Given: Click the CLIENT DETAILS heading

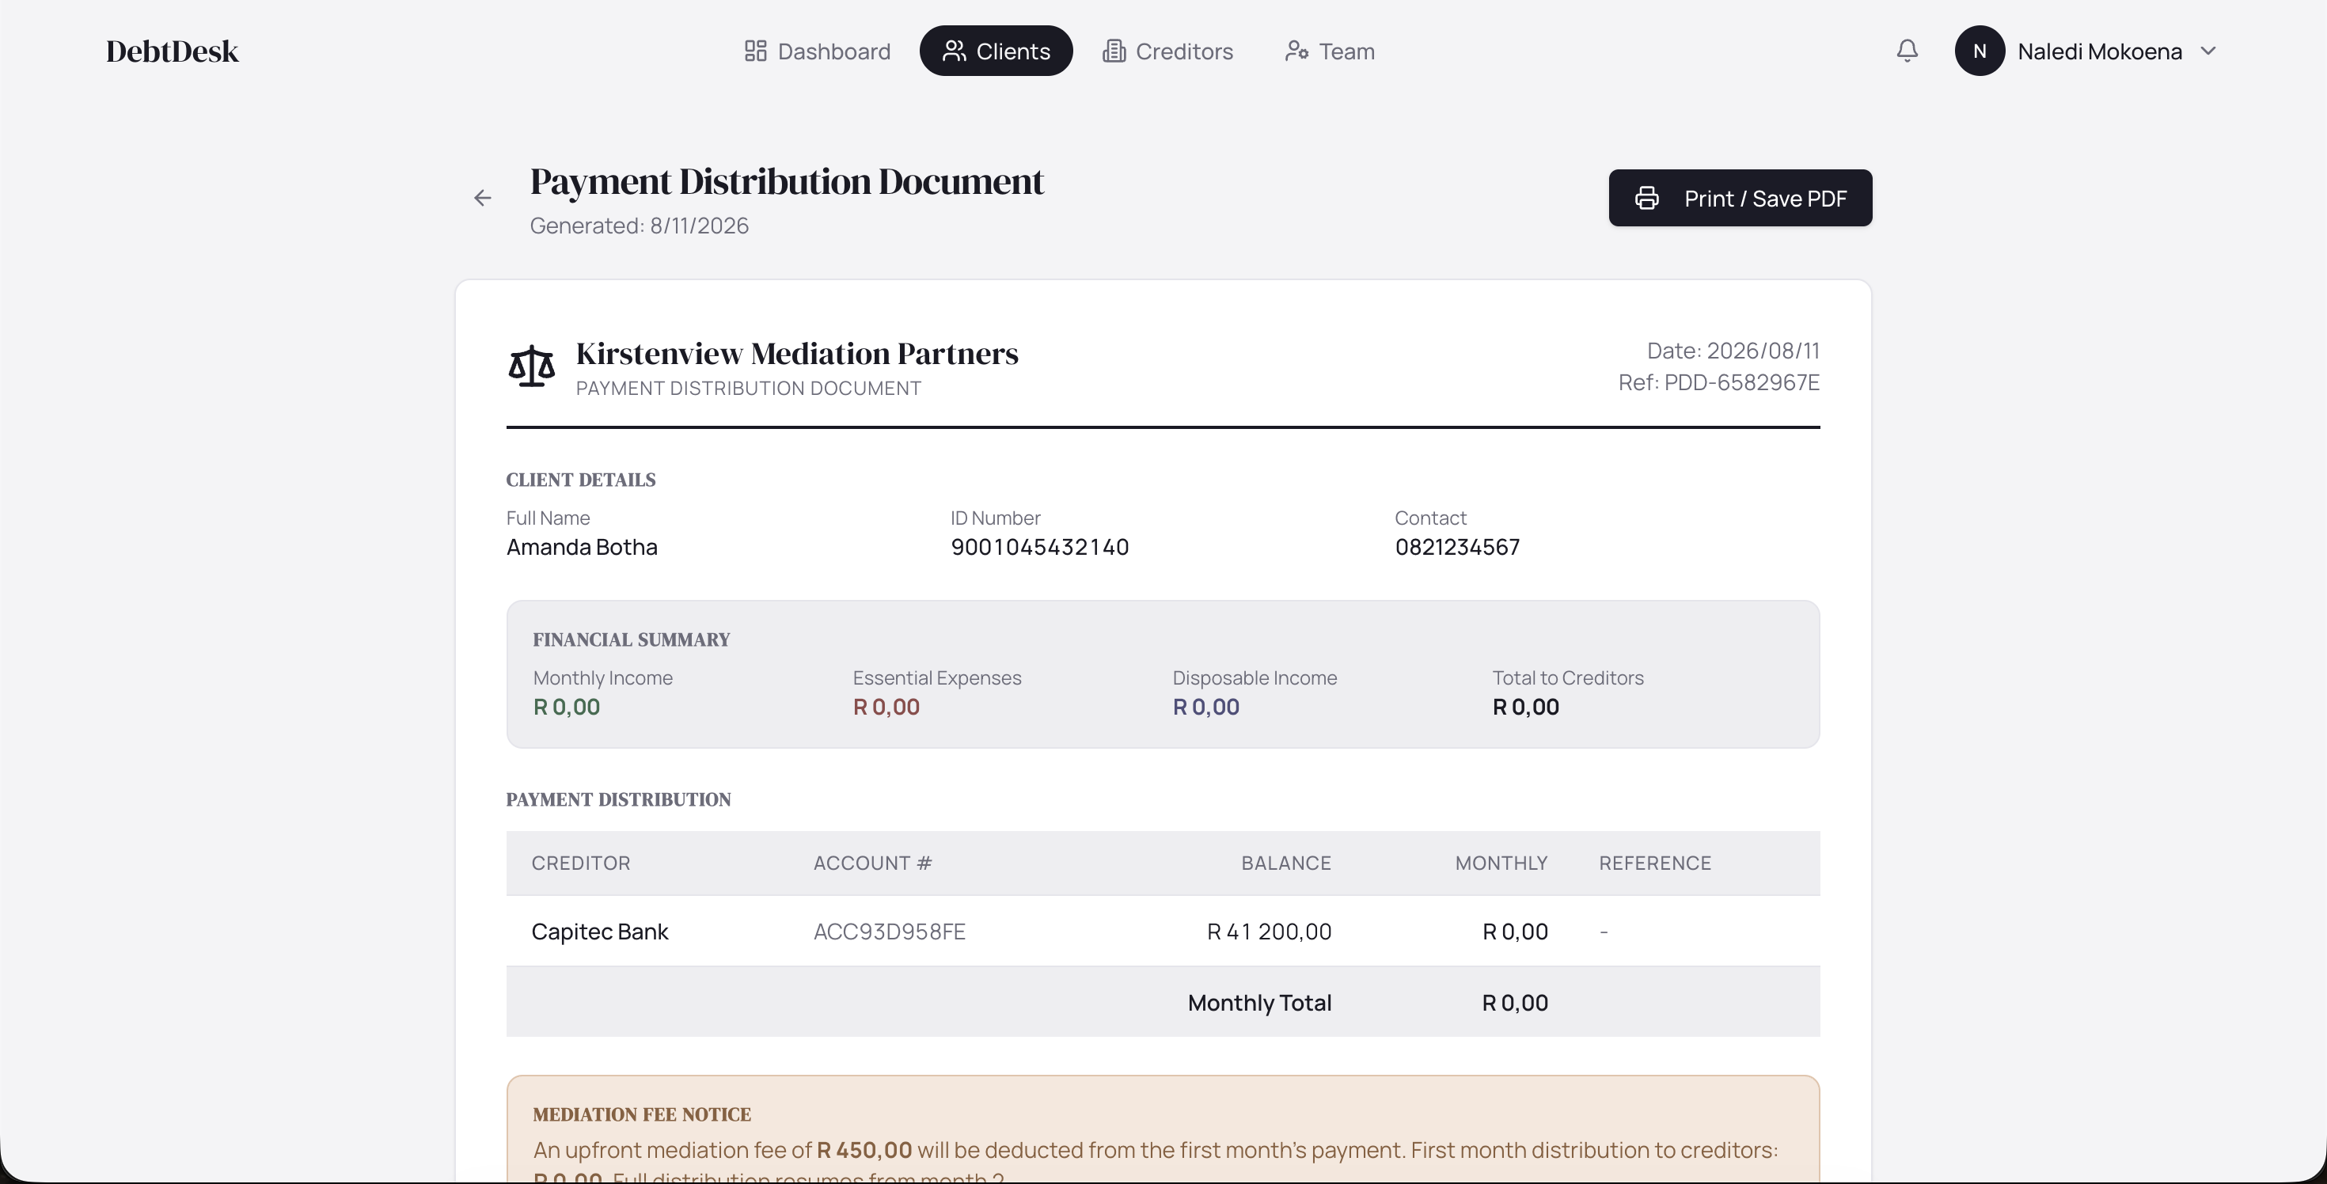Looking at the screenshot, I should point(581,480).
